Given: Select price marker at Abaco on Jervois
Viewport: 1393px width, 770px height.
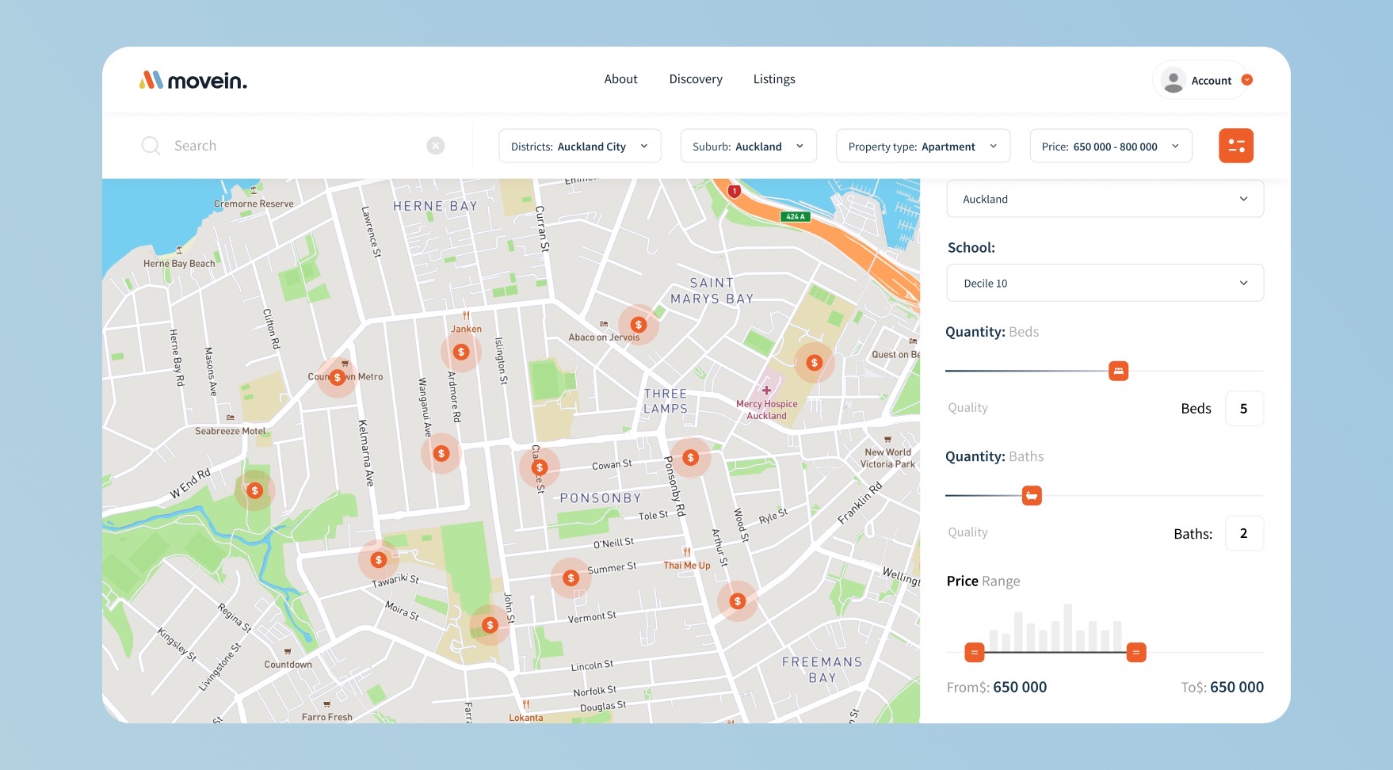Looking at the screenshot, I should point(639,325).
